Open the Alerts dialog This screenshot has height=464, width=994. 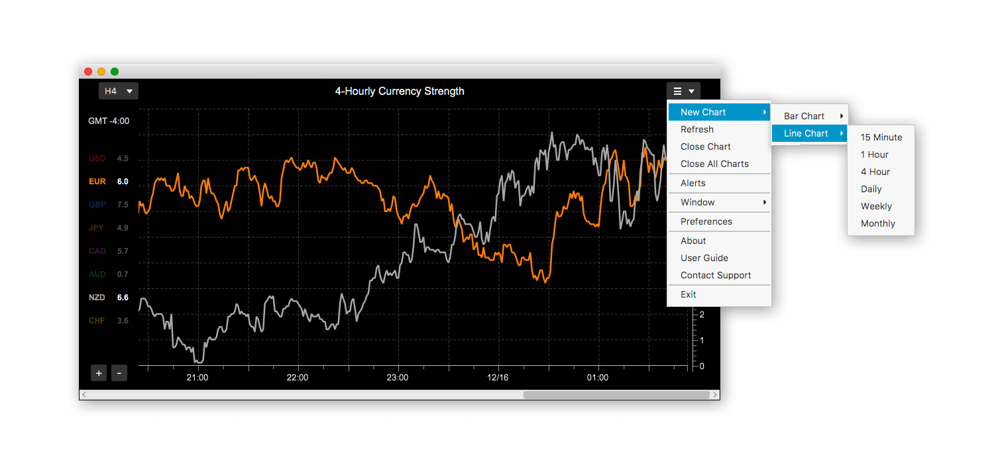[693, 183]
